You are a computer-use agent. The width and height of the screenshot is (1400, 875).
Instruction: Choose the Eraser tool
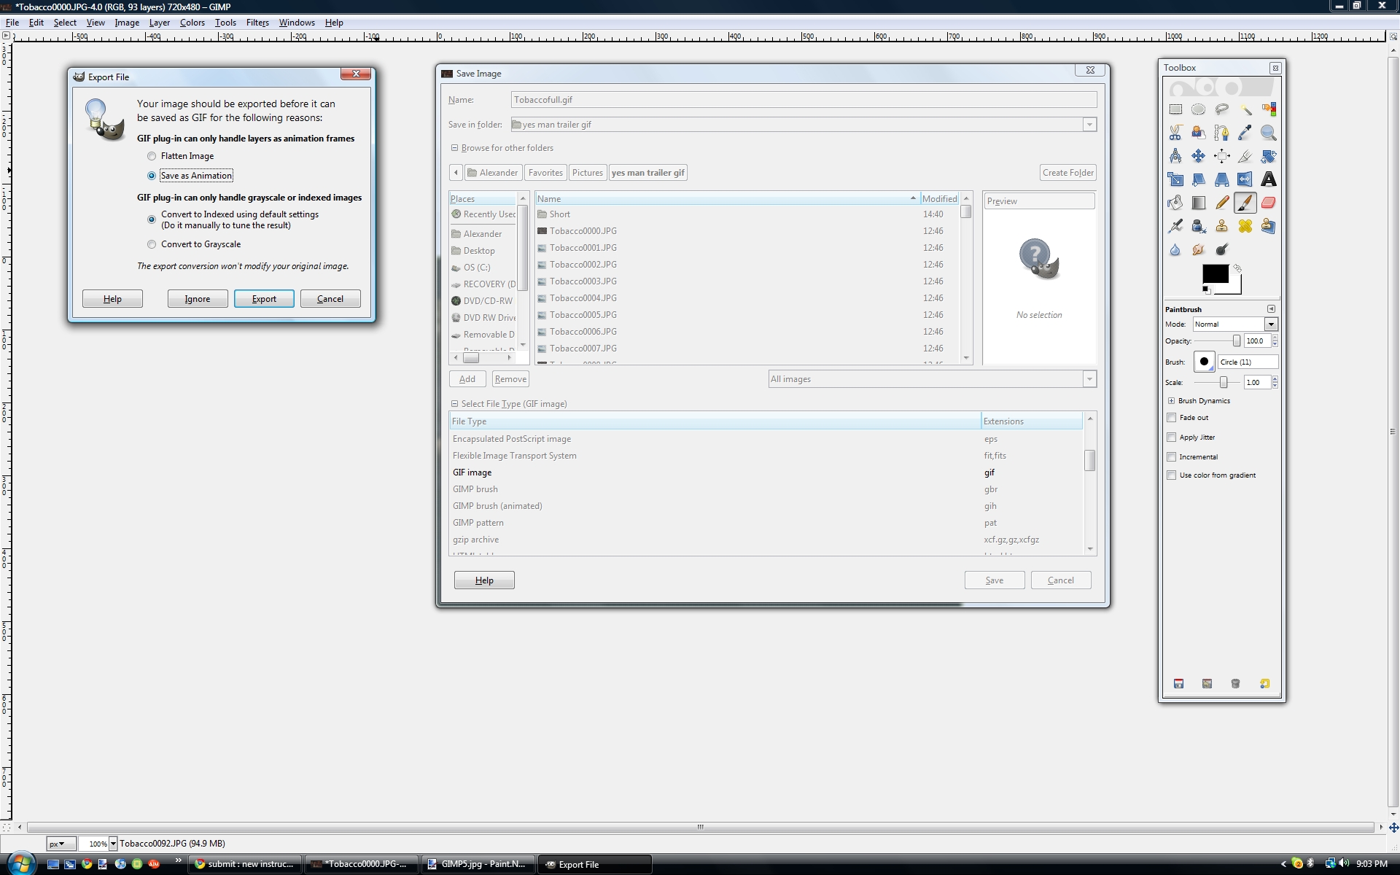click(x=1269, y=203)
